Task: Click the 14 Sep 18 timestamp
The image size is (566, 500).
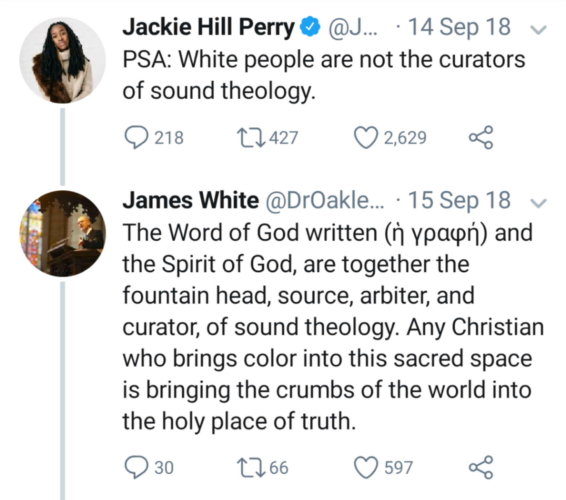Action: (459, 27)
